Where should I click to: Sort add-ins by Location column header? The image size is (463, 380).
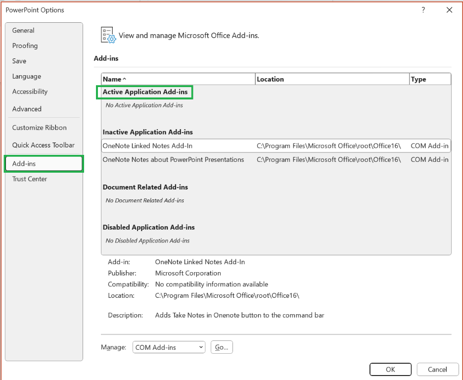pyautogui.click(x=332, y=79)
